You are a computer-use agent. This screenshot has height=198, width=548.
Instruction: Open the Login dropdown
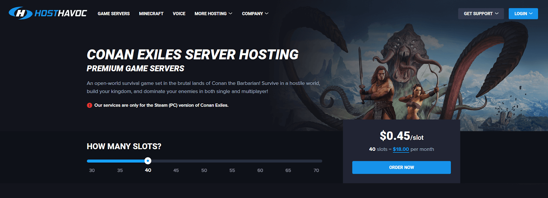pyautogui.click(x=523, y=14)
